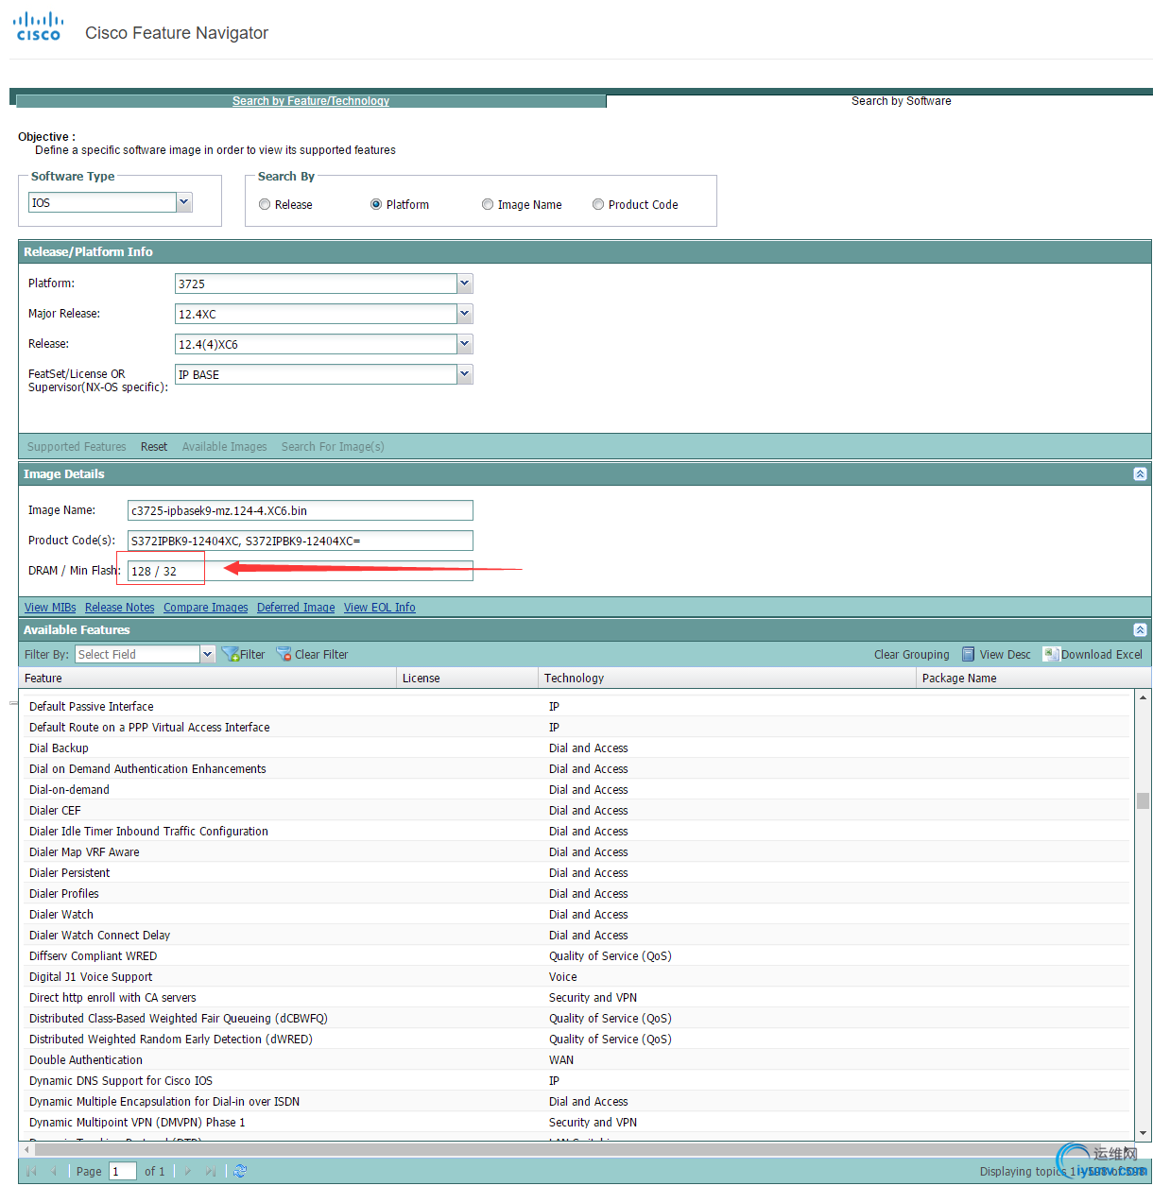Click the Clear Filter icon
The image size is (1153, 1186).
284,654
